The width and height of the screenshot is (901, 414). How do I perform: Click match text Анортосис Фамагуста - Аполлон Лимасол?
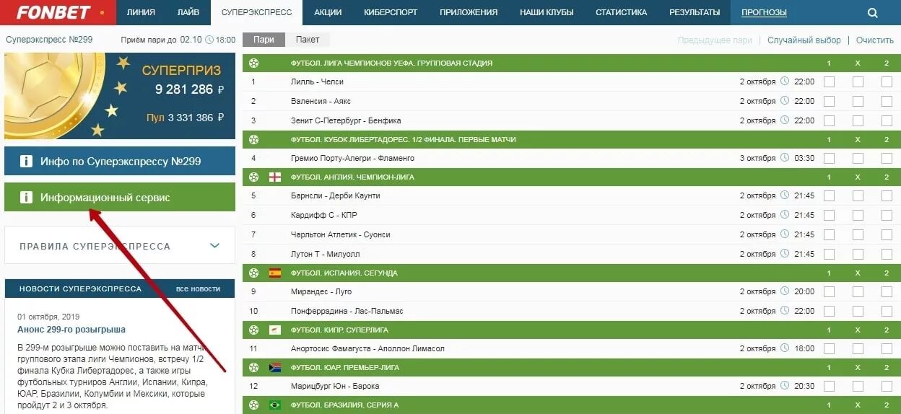click(367, 348)
